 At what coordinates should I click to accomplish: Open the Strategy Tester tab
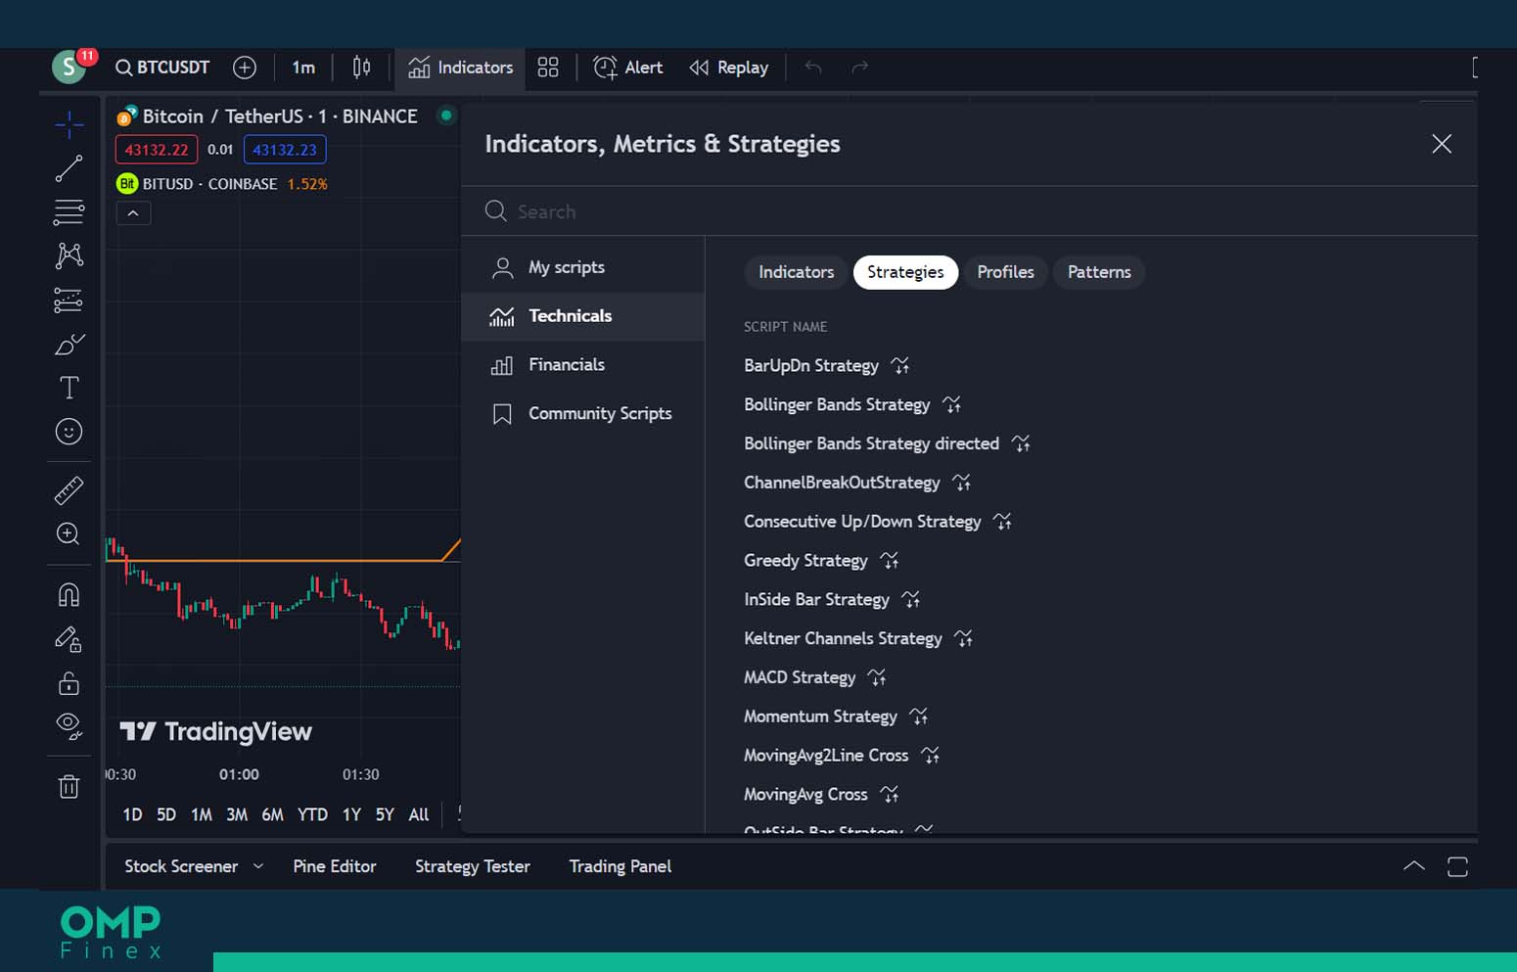[x=473, y=866]
